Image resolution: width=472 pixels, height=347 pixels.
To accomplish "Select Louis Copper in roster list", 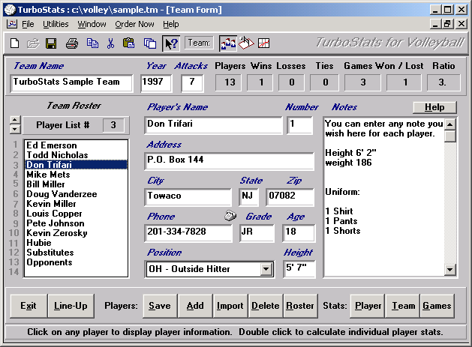I will point(76,214).
